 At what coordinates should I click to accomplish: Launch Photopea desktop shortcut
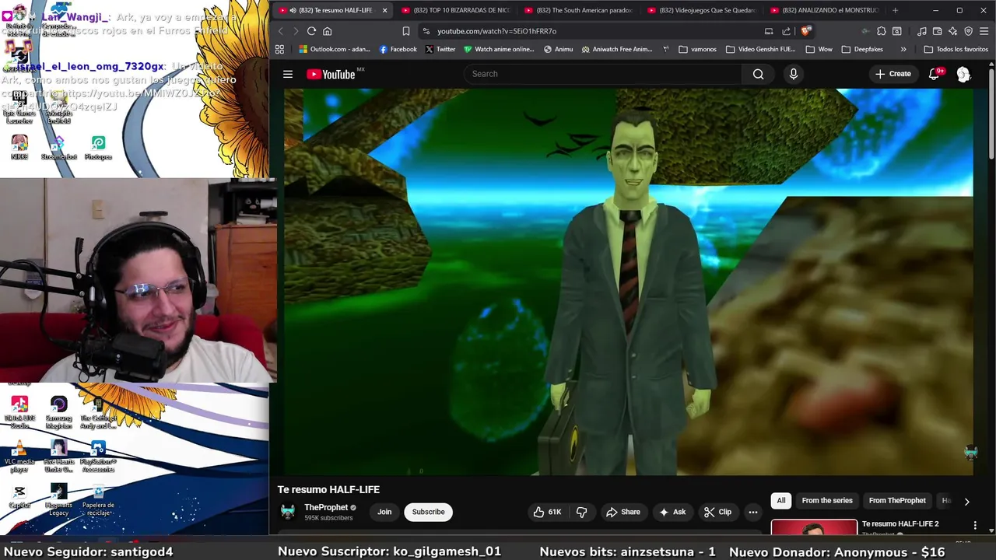(x=98, y=147)
